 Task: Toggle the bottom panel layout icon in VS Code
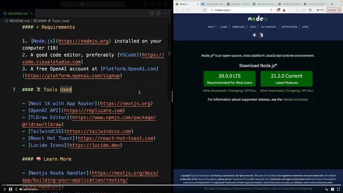coord(152,4)
